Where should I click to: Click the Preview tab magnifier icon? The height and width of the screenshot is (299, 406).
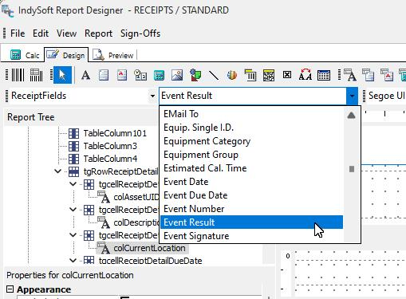click(x=98, y=55)
